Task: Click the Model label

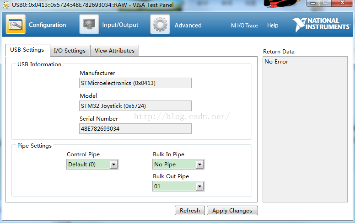Action: tap(88, 96)
